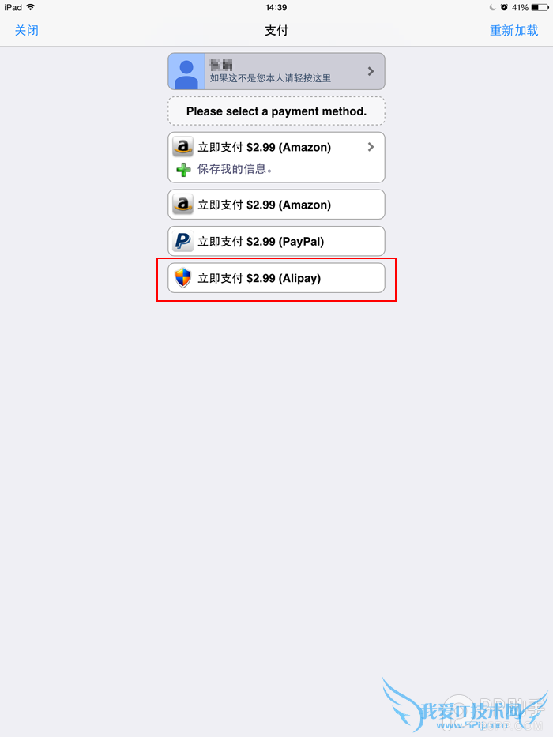Image resolution: width=553 pixels, height=737 pixels.
Task: Expand account row chevron arrow
Action: click(x=371, y=71)
